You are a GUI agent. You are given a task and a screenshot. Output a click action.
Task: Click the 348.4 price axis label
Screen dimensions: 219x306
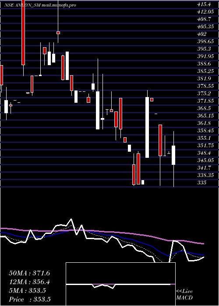click(x=204, y=153)
